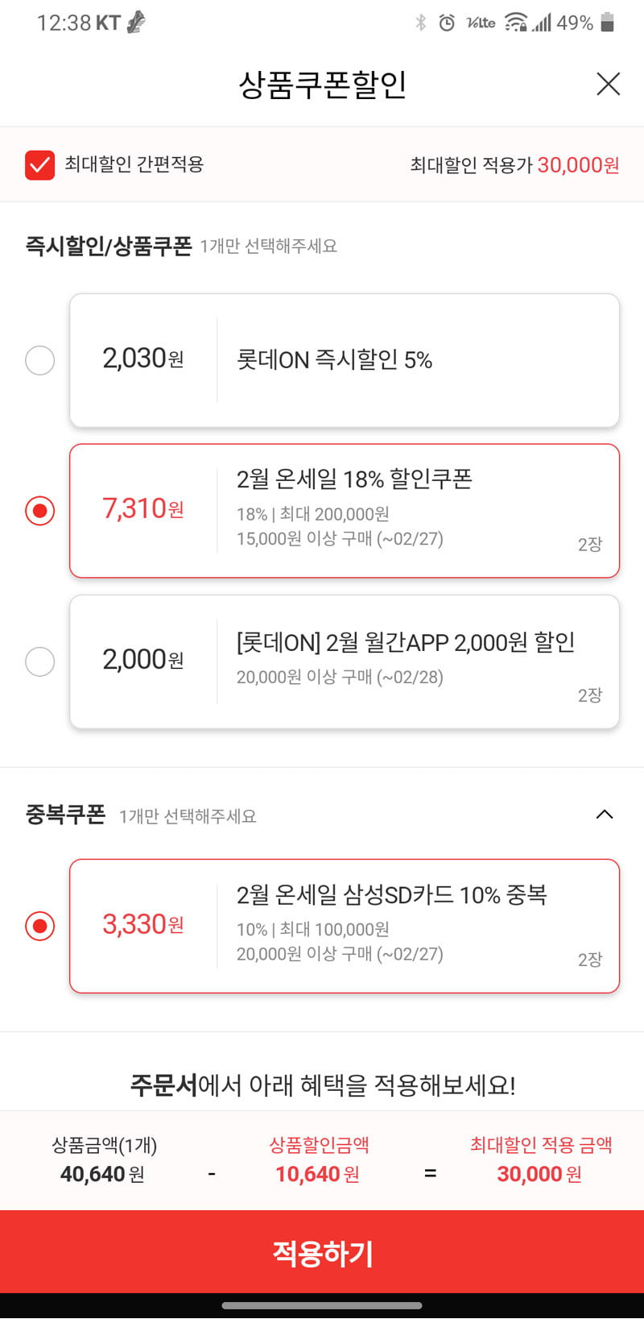The height and width of the screenshot is (1319, 644).
Task: Tap the 2월 월간APP 2,000원 할인 card
Action: click(345, 662)
